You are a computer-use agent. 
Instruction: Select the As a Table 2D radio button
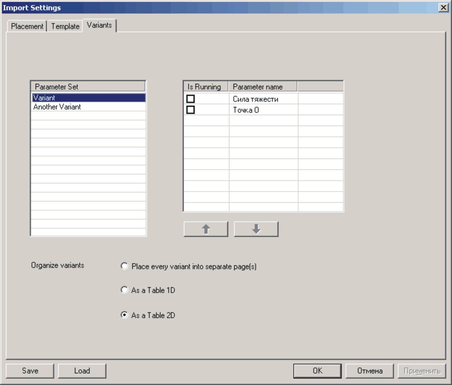point(124,315)
